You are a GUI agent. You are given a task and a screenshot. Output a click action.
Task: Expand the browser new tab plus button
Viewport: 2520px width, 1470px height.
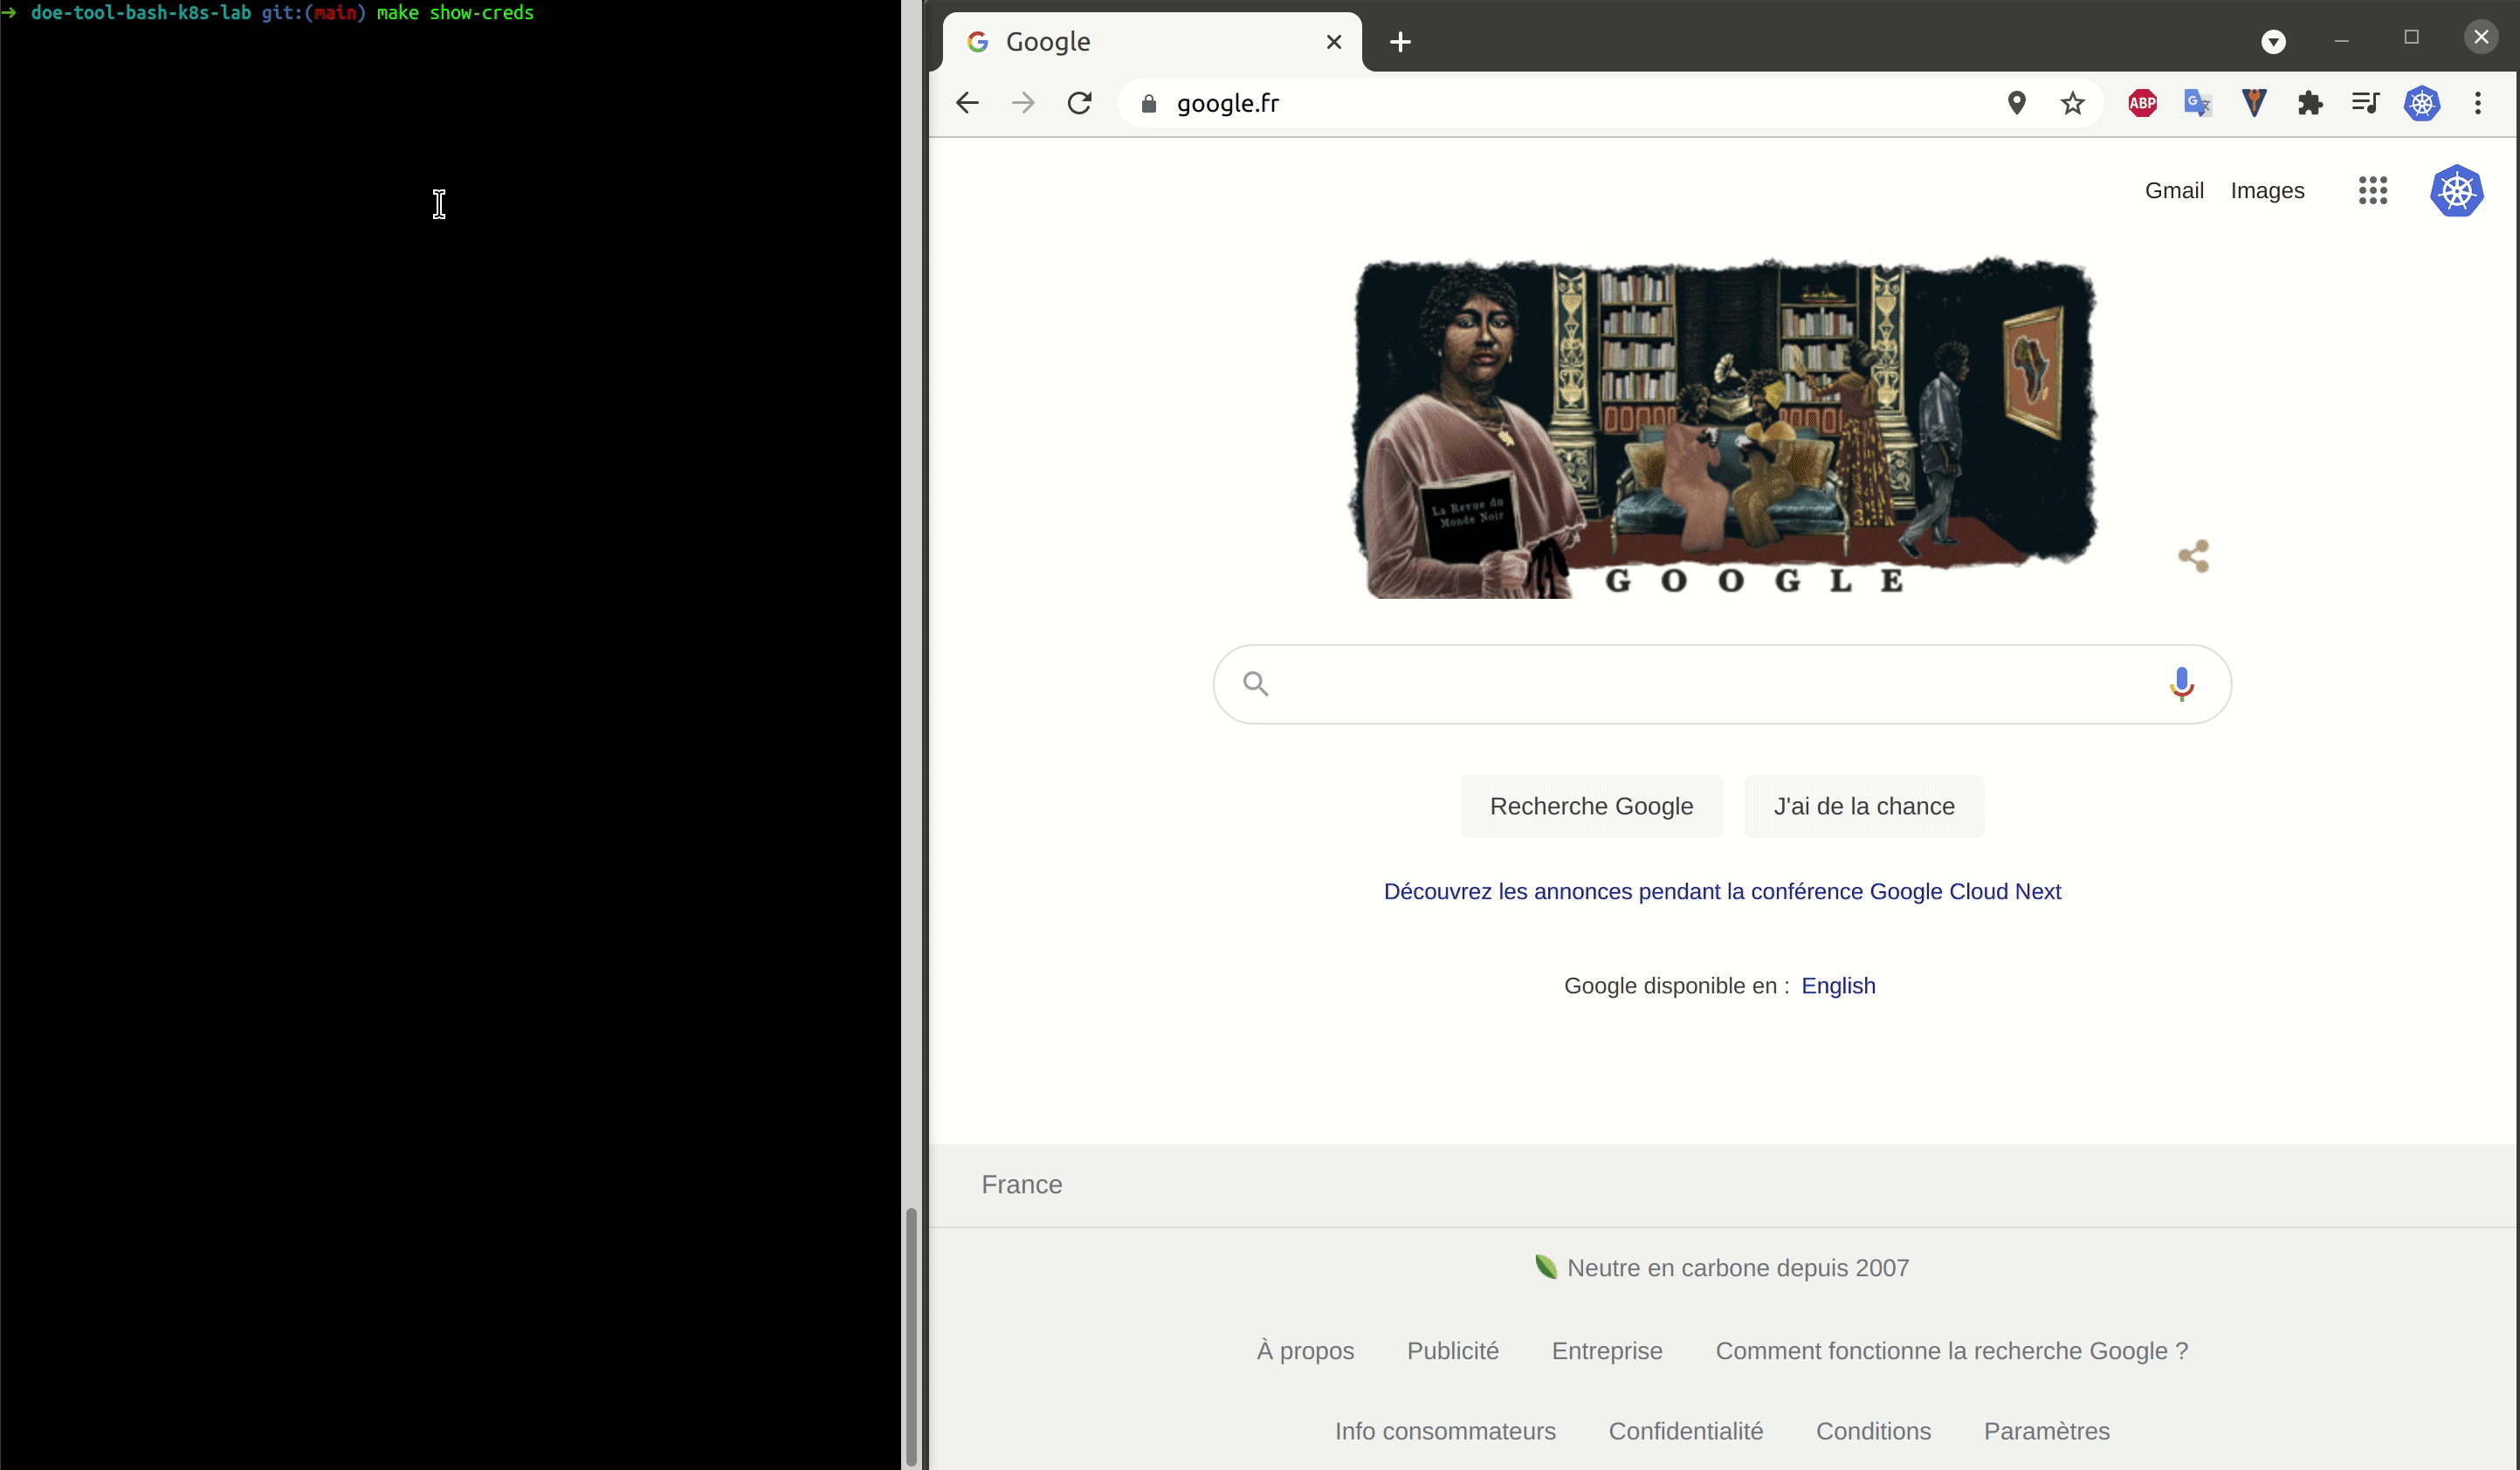pyautogui.click(x=1400, y=40)
